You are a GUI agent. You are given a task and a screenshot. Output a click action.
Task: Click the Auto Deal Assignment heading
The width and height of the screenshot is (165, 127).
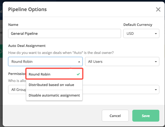27,46
